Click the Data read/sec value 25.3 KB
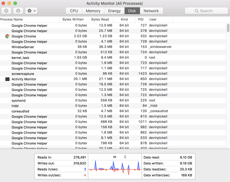The height and width of the screenshot is (182, 230). 186,169
